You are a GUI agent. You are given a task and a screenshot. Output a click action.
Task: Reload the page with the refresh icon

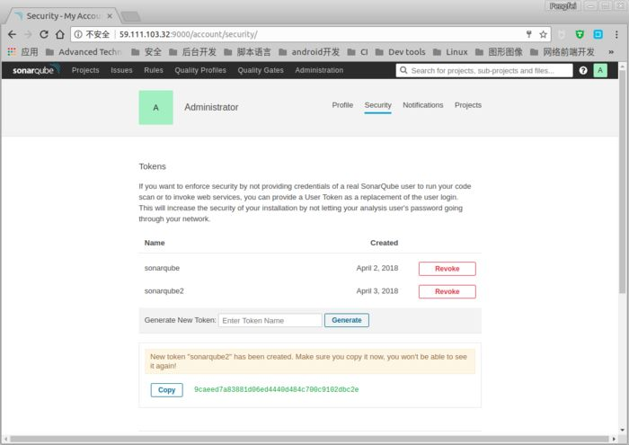[x=44, y=34]
